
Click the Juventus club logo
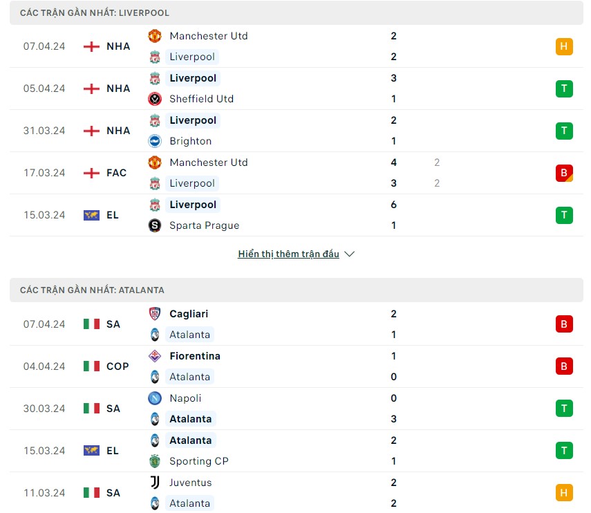pyautogui.click(x=155, y=483)
